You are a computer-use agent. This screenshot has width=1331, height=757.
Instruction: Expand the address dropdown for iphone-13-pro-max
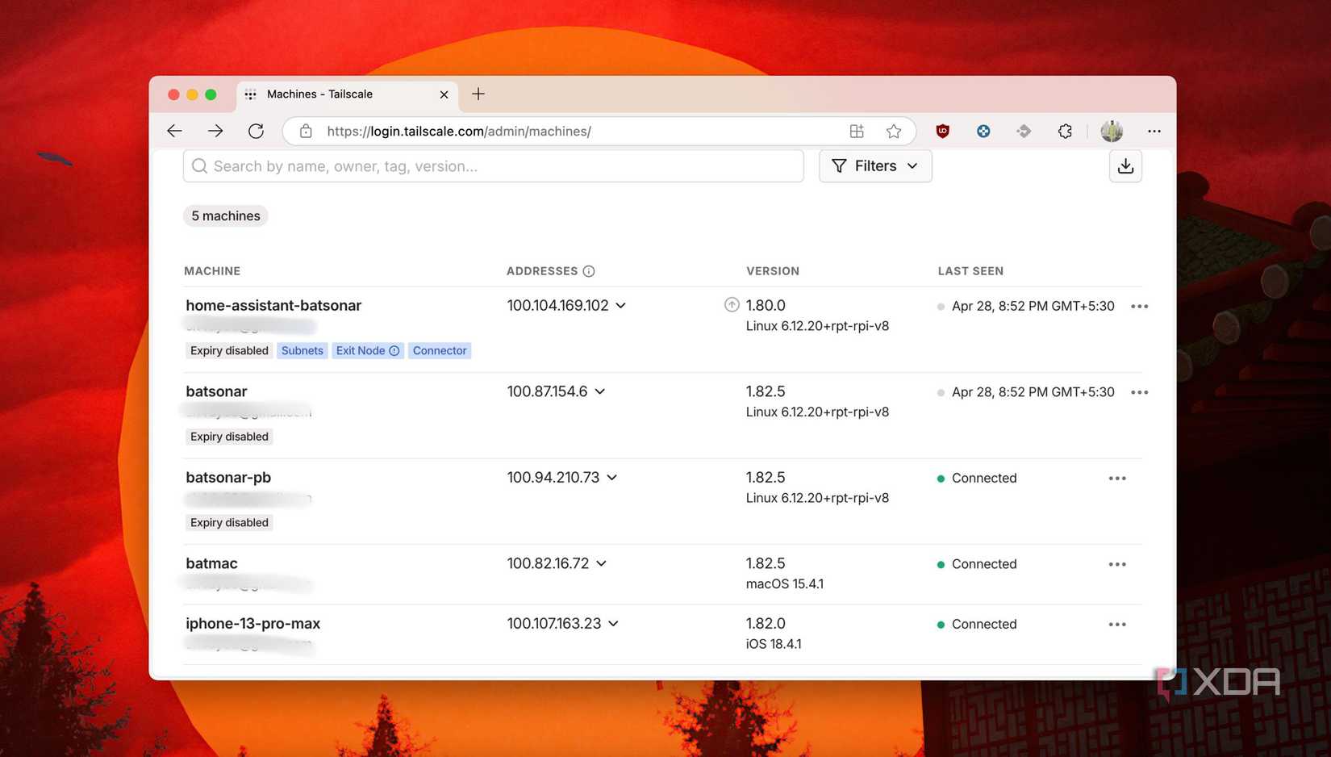click(614, 623)
